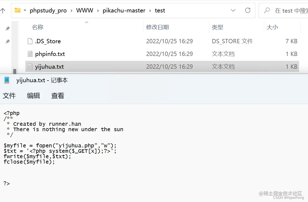Screen dimensions: 308x202
Task: Click the 7 KB size cell
Action: (292, 41)
